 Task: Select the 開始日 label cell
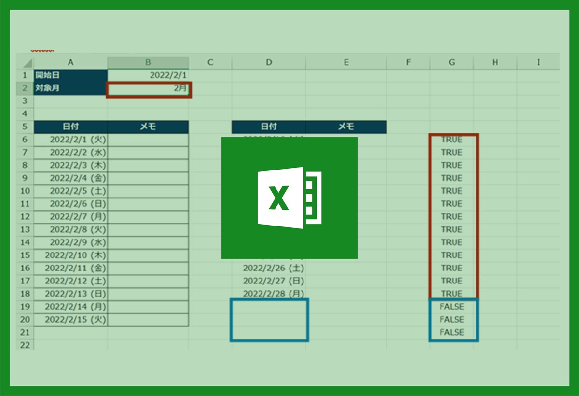click(x=70, y=75)
